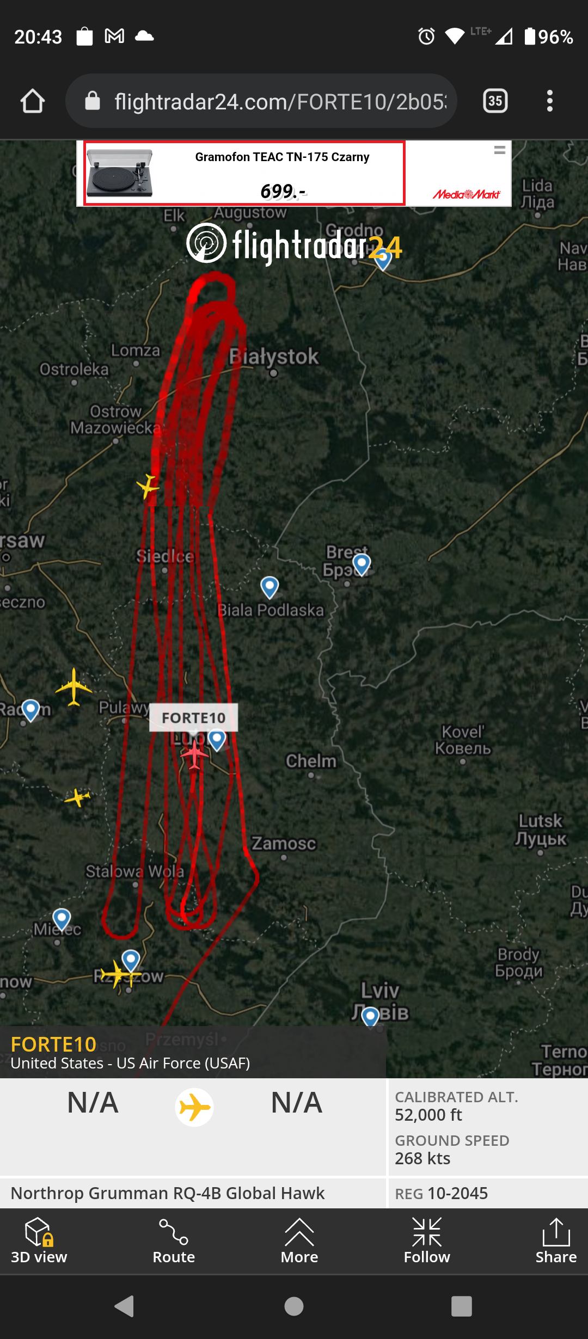
Task: Expand the More details panel
Action: 299,1241
